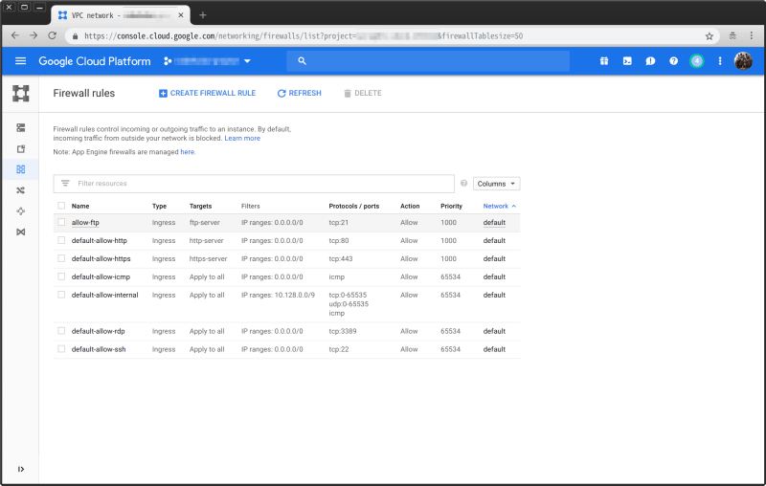Open the help question mark icon
The height and width of the screenshot is (486, 766).
tap(674, 61)
